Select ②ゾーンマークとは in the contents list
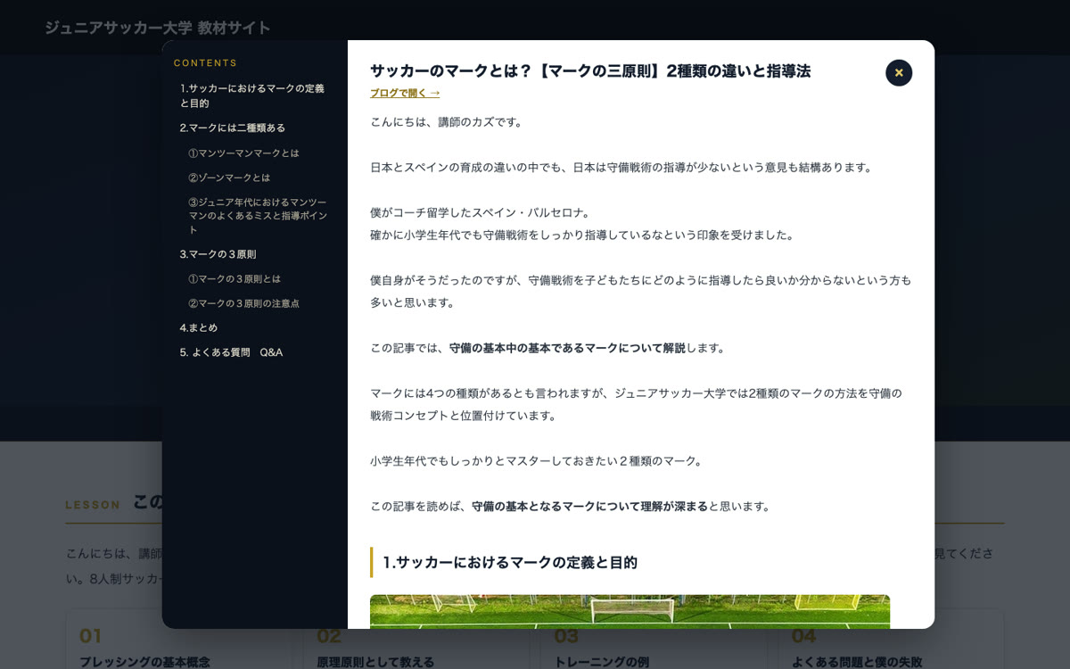This screenshot has height=669, width=1070. click(229, 178)
